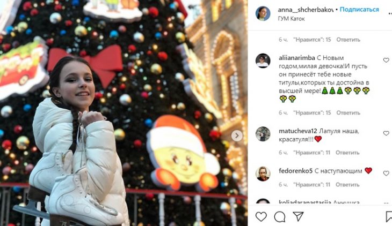Open ГУМ Каток location link

291,18
